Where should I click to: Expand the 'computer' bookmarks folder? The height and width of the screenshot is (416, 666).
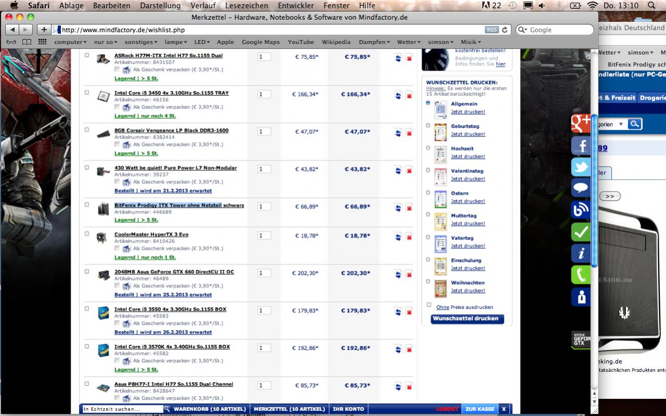pyautogui.click(x=70, y=42)
